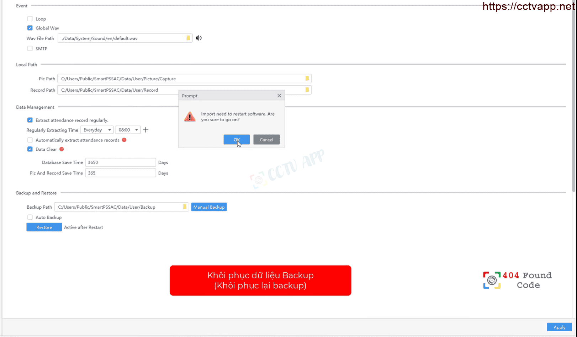Cancel the import prompt
This screenshot has height=337, width=577.
point(266,140)
